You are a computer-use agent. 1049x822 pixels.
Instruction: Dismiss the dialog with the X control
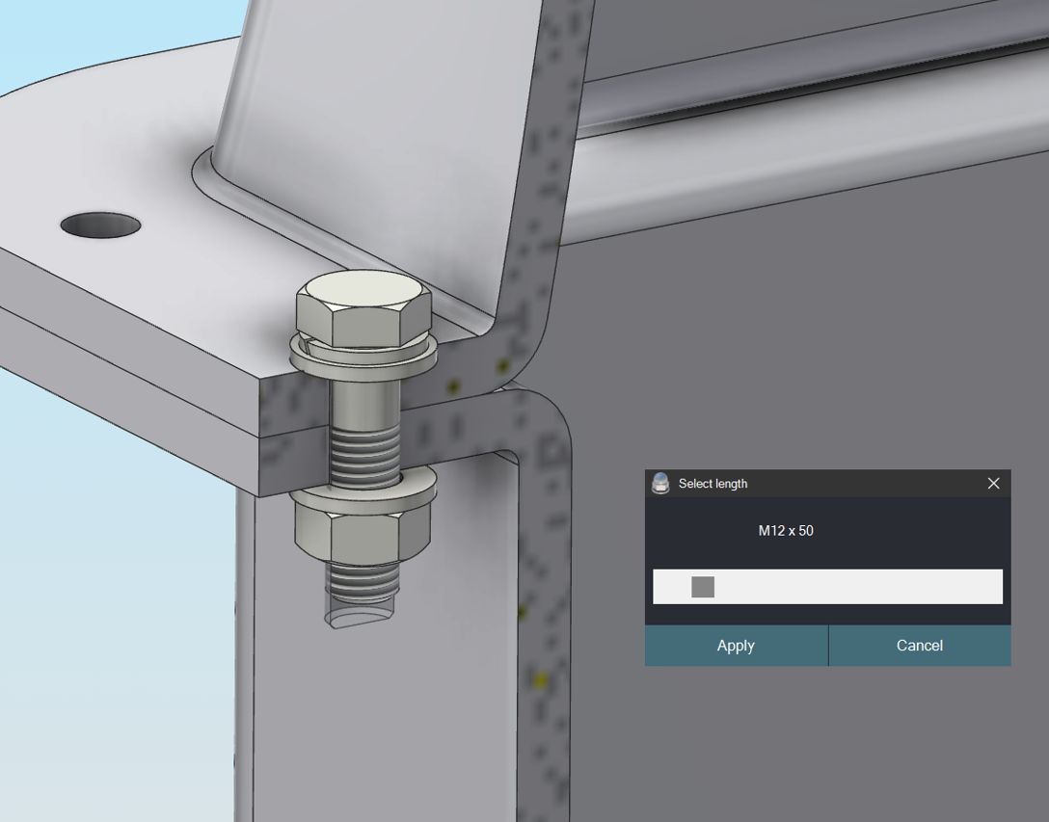[993, 483]
